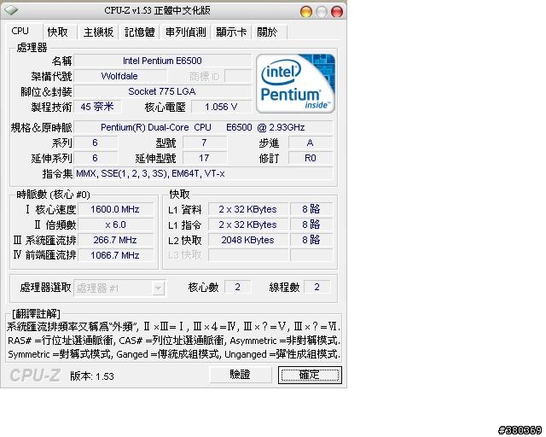546x437 pixels.
Task: Click the orange minimize button
Action: (306, 12)
